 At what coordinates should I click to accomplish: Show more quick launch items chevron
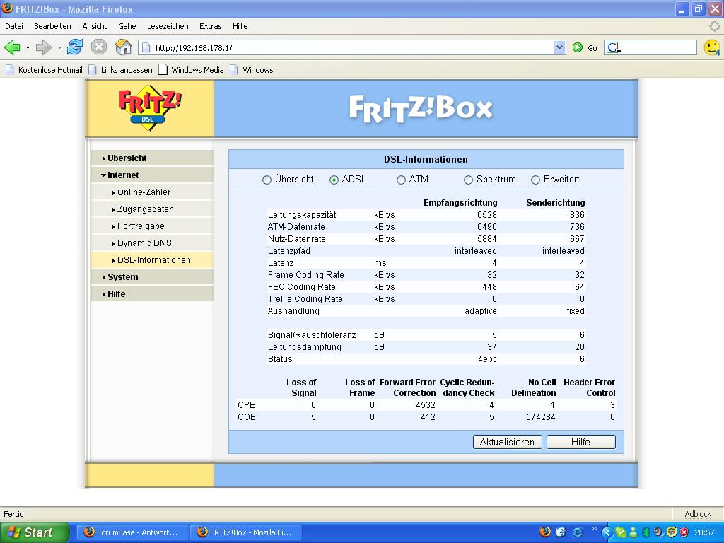594,529
